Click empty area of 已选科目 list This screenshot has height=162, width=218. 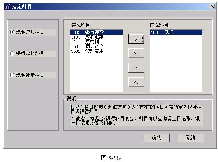point(176,63)
